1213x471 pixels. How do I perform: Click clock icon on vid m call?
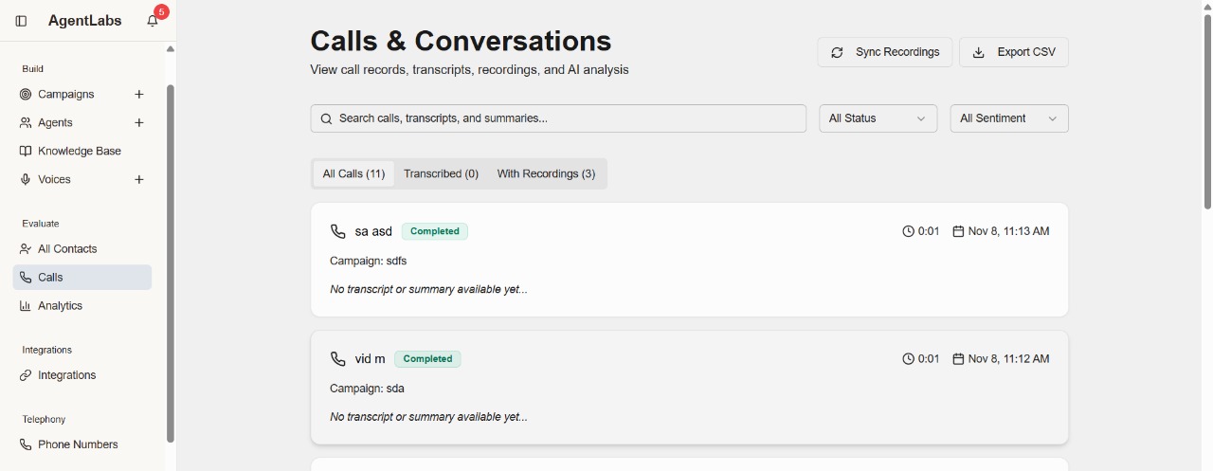point(908,359)
